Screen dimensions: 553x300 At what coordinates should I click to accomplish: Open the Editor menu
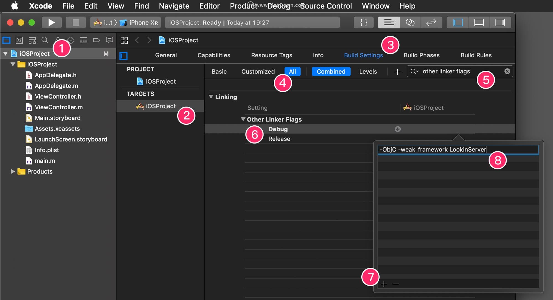pos(209,6)
